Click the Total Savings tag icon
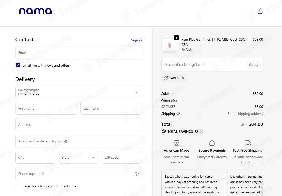The width and height of the screenshot is (282, 196). 163,132
